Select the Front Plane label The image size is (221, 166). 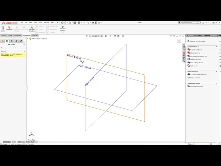(x=74, y=57)
